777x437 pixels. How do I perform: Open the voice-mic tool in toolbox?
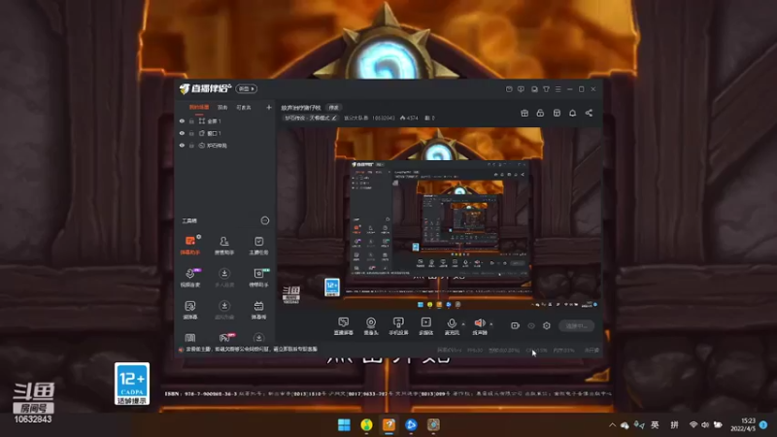pos(190,278)
